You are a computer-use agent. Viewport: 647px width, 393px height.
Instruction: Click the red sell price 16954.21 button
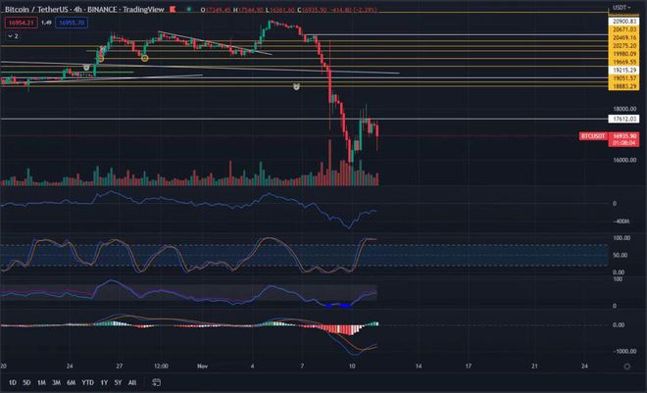coord(21,21)
